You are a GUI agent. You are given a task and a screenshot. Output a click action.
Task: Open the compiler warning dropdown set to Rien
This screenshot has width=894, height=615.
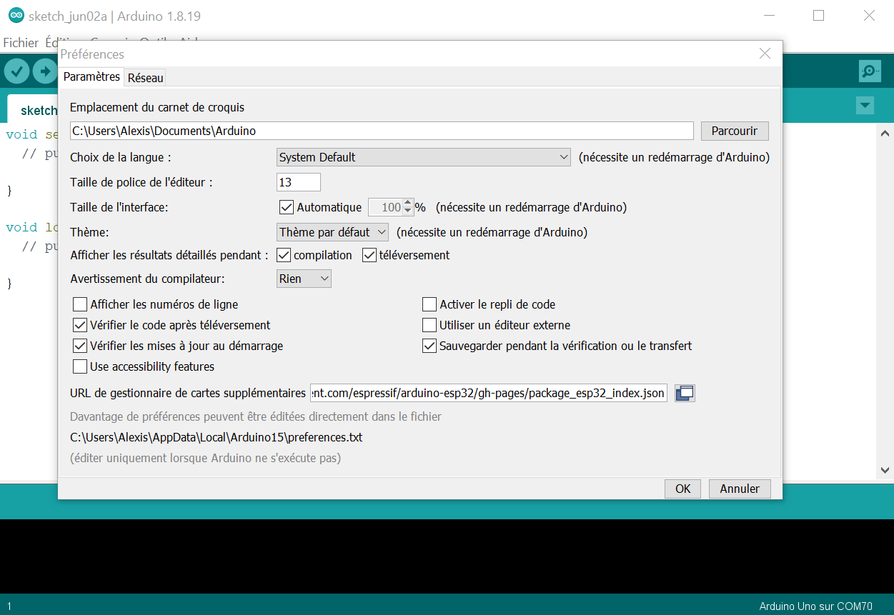point(304,279)
